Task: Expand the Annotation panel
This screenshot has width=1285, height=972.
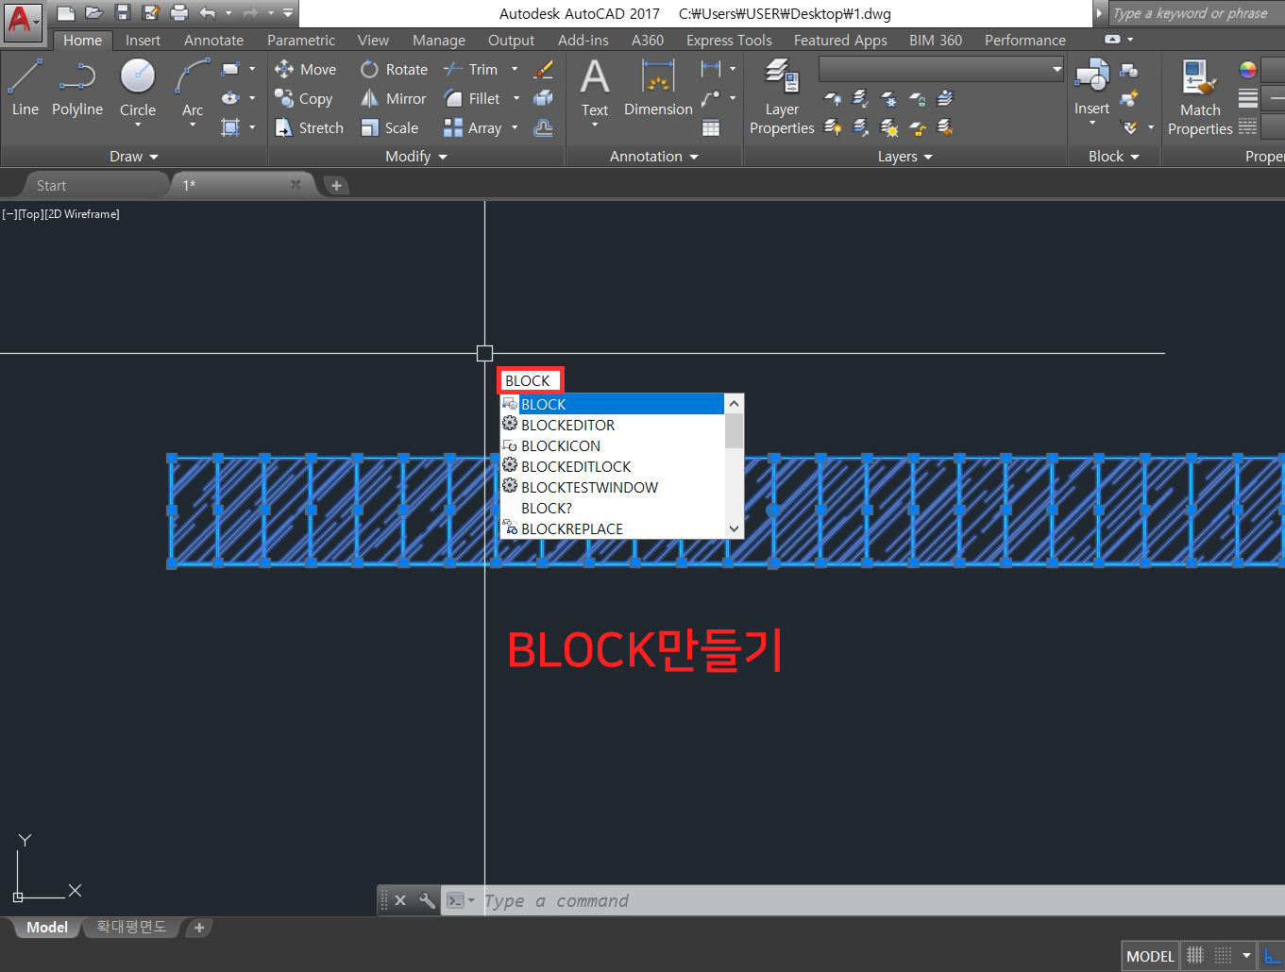Action: click(x=653, y=157)
